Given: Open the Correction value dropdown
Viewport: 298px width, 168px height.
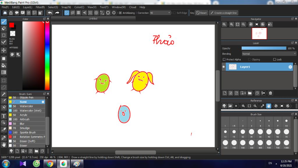Looking at the screenshot, I should coord(169,13).
